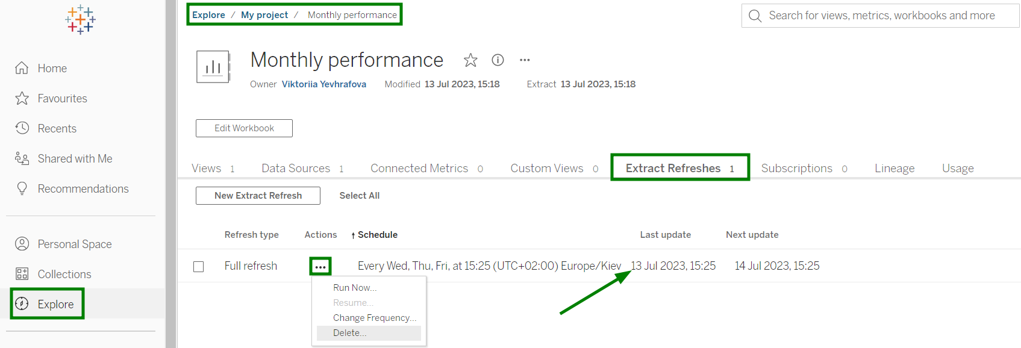Open owner Viktoriia Yevhrafova link
Viewport: 1021px width, 348px height.
click(323, 84)
